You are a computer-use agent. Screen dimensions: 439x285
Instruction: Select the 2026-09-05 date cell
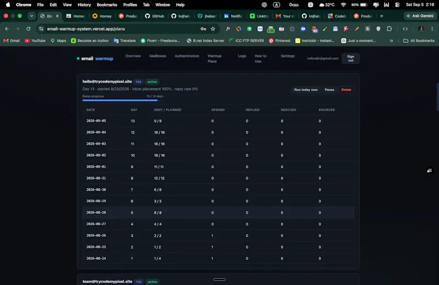click(x=96, y=121)
